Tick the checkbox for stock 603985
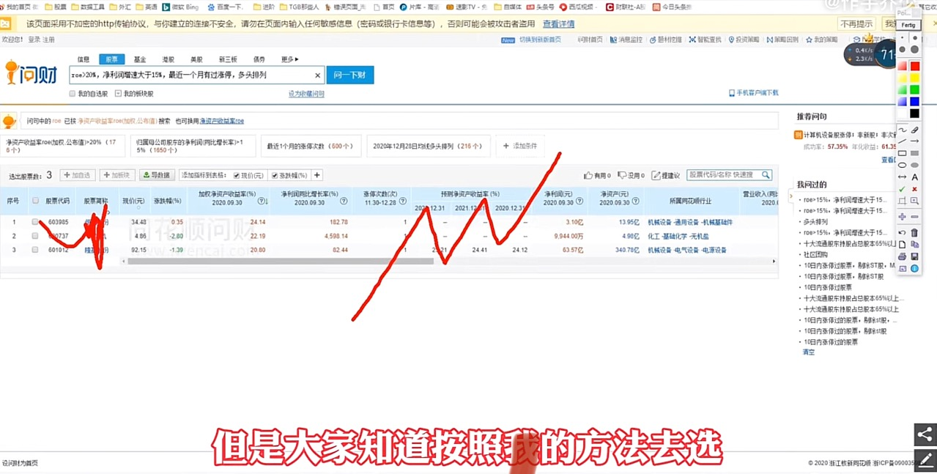The height and width of the screenshot is (474, 937). click(x=35, y=221)
